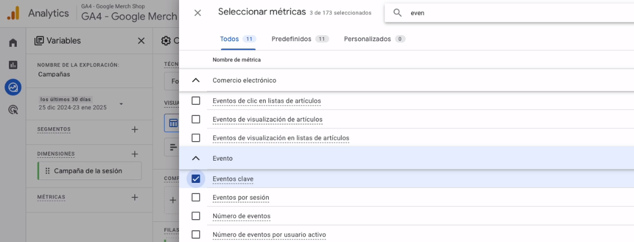
Task: Click the metric search input field
Action: pos(504,13)
